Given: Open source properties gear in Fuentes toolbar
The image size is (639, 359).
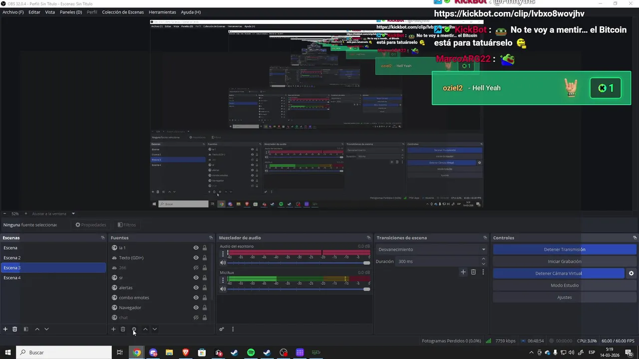Looking at the screenshot, I should 134,329.
